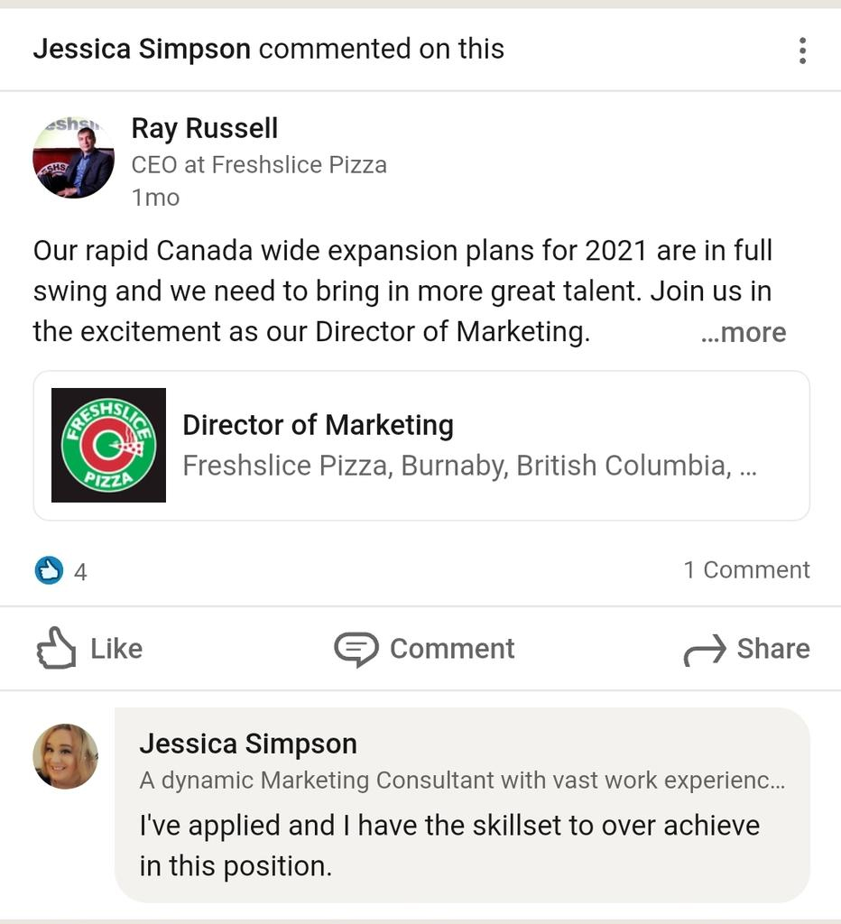Tap the Like button label
The width and height of the screenshot is (841, 924).
coord(116,649)
